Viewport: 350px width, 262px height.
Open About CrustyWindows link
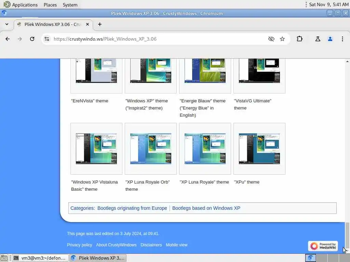(x=116, y=245)
